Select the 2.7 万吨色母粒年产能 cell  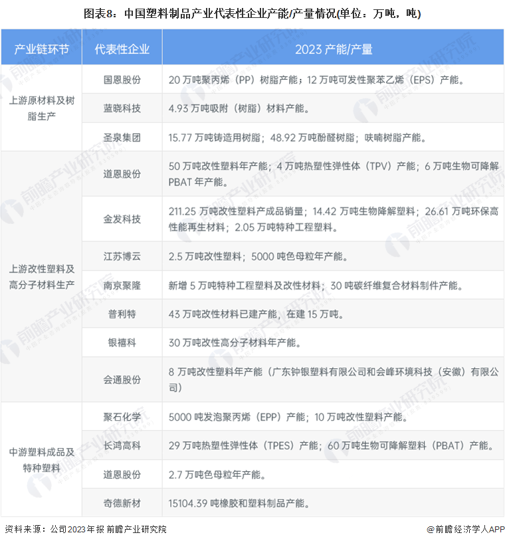tap(333, 474)
